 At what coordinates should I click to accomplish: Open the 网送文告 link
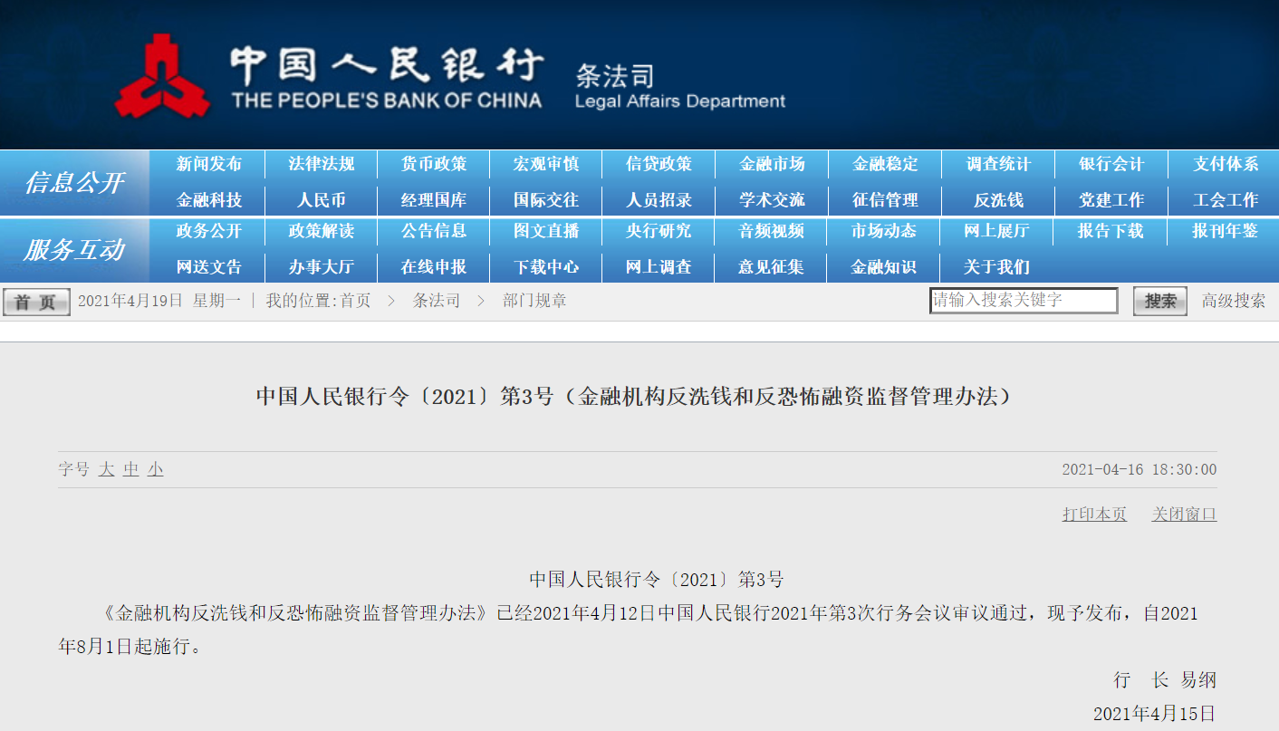coord(209,267)
